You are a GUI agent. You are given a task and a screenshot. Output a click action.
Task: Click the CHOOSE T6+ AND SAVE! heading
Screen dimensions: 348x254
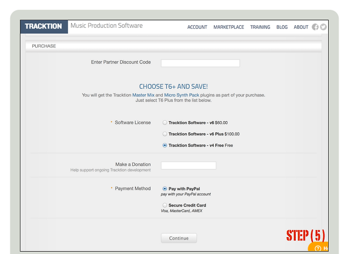coord(174,86)
